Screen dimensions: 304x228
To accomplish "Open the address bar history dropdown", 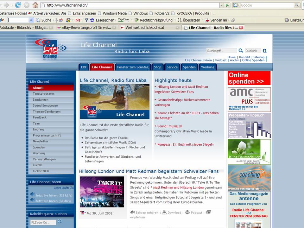I will click(x=222, y=5).
